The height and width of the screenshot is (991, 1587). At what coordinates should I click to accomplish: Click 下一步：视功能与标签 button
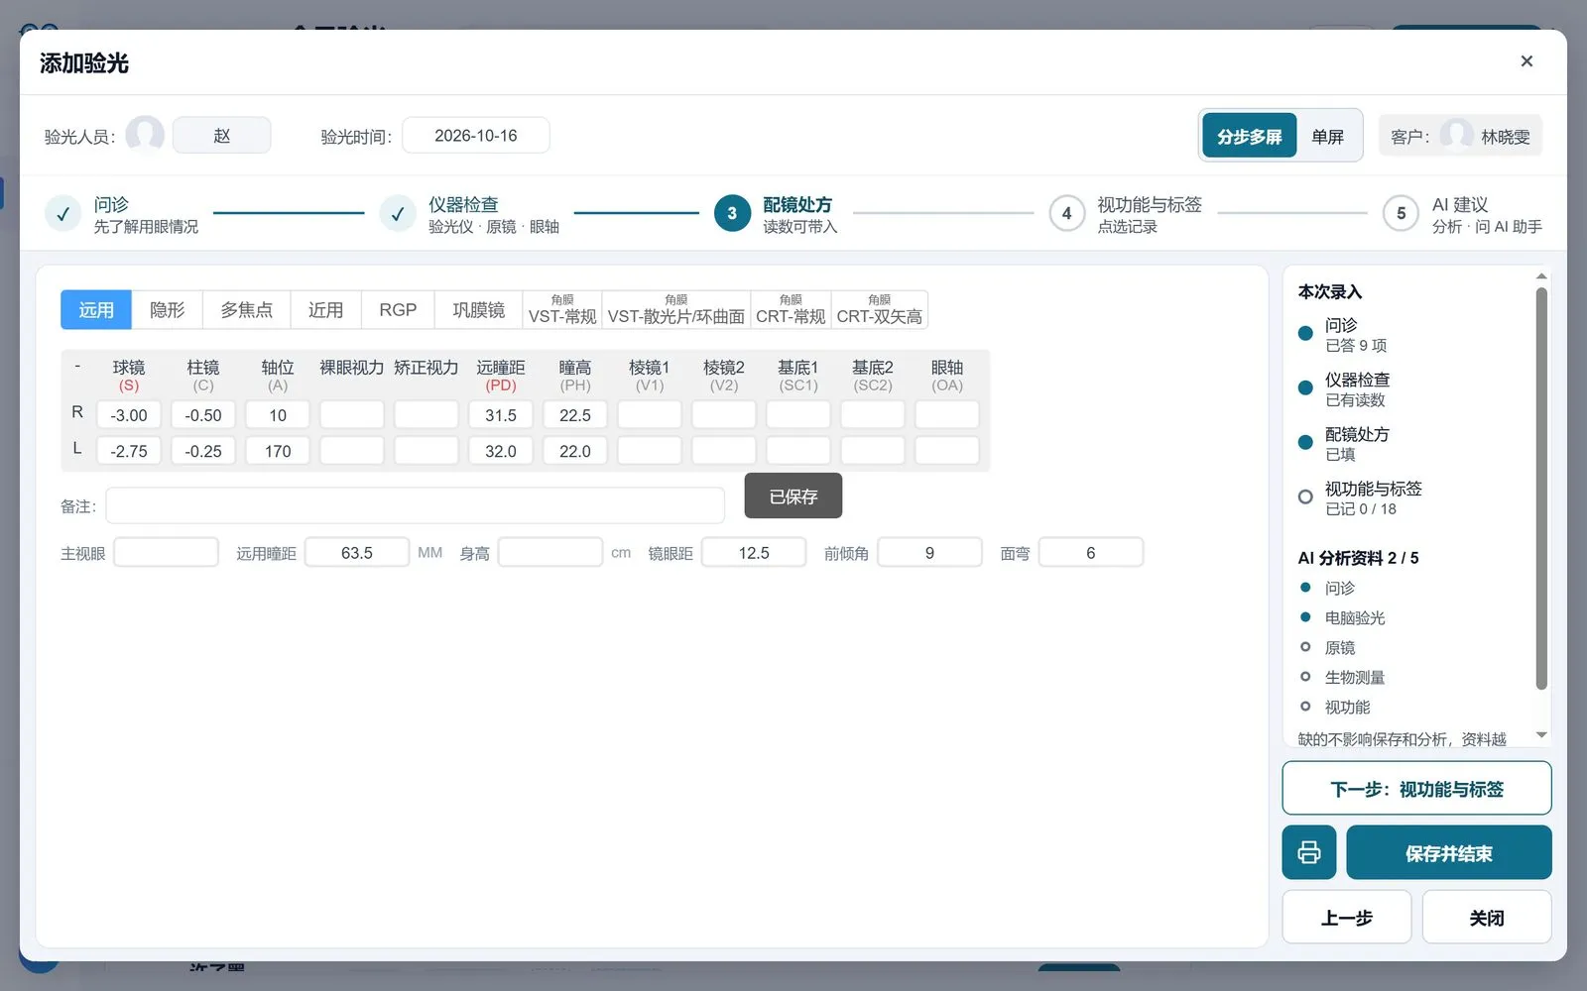tap(1416, 788)
